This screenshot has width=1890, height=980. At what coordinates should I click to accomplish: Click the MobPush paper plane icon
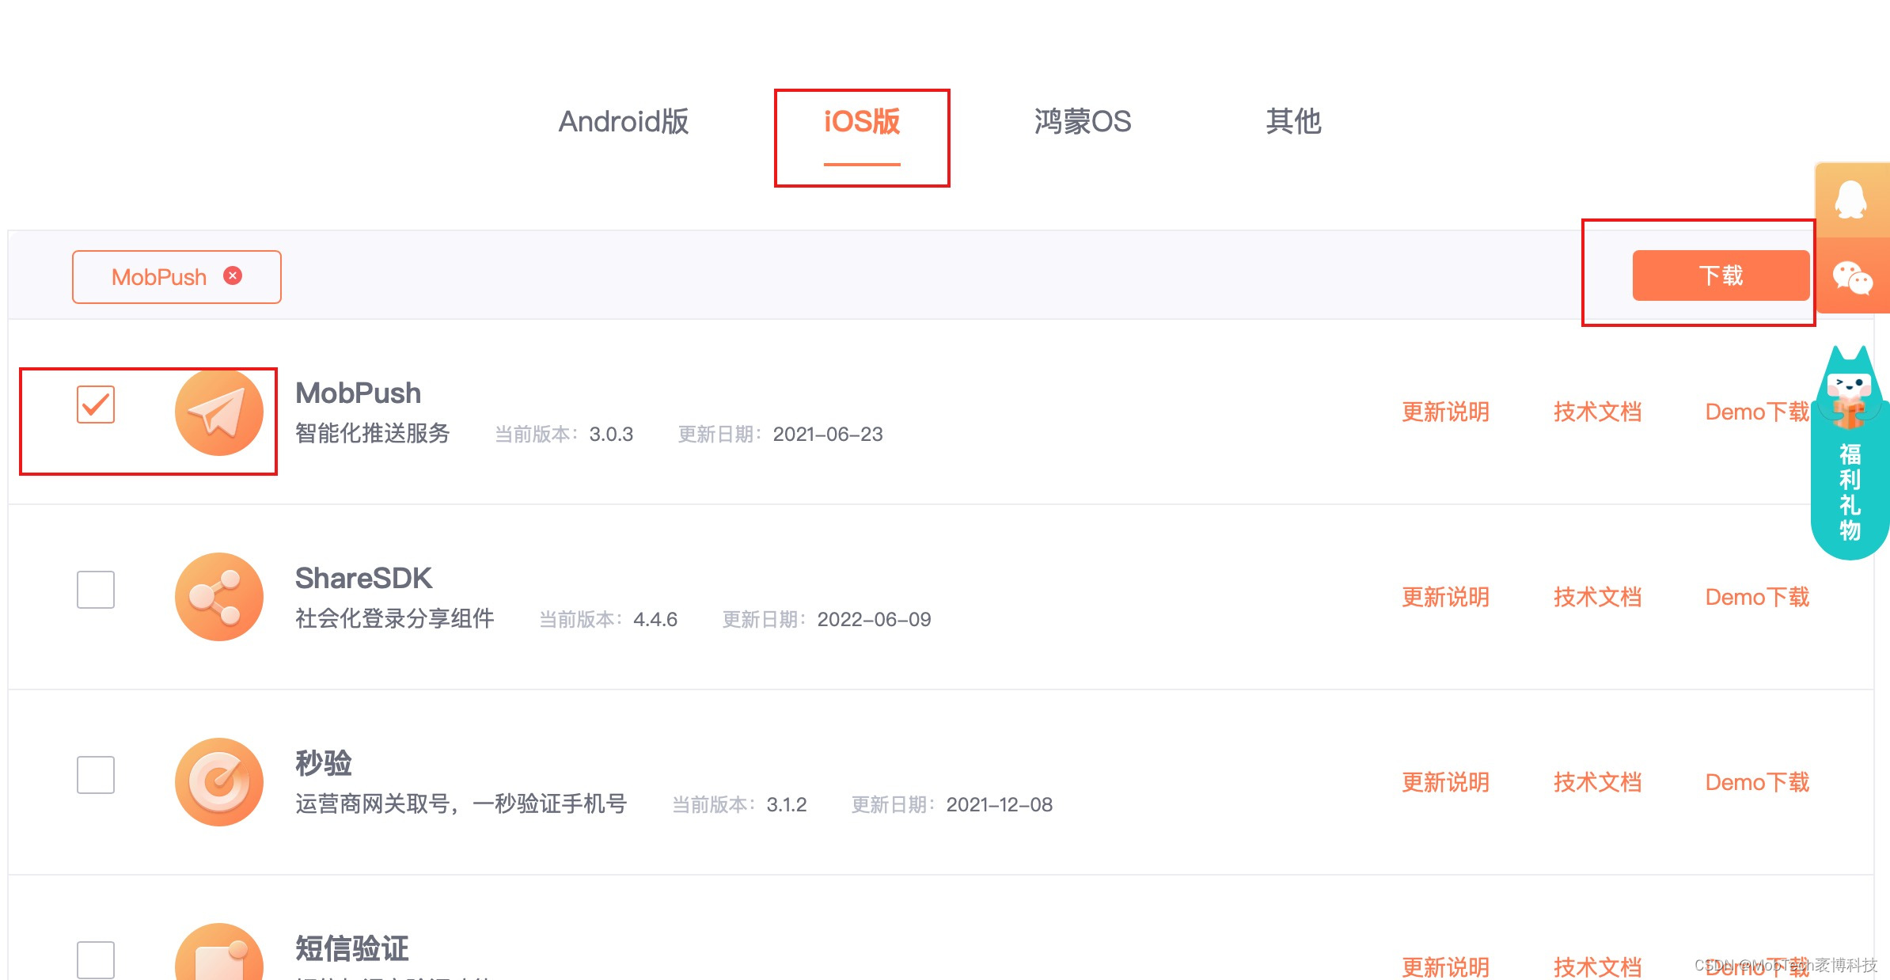coord(219,412)
